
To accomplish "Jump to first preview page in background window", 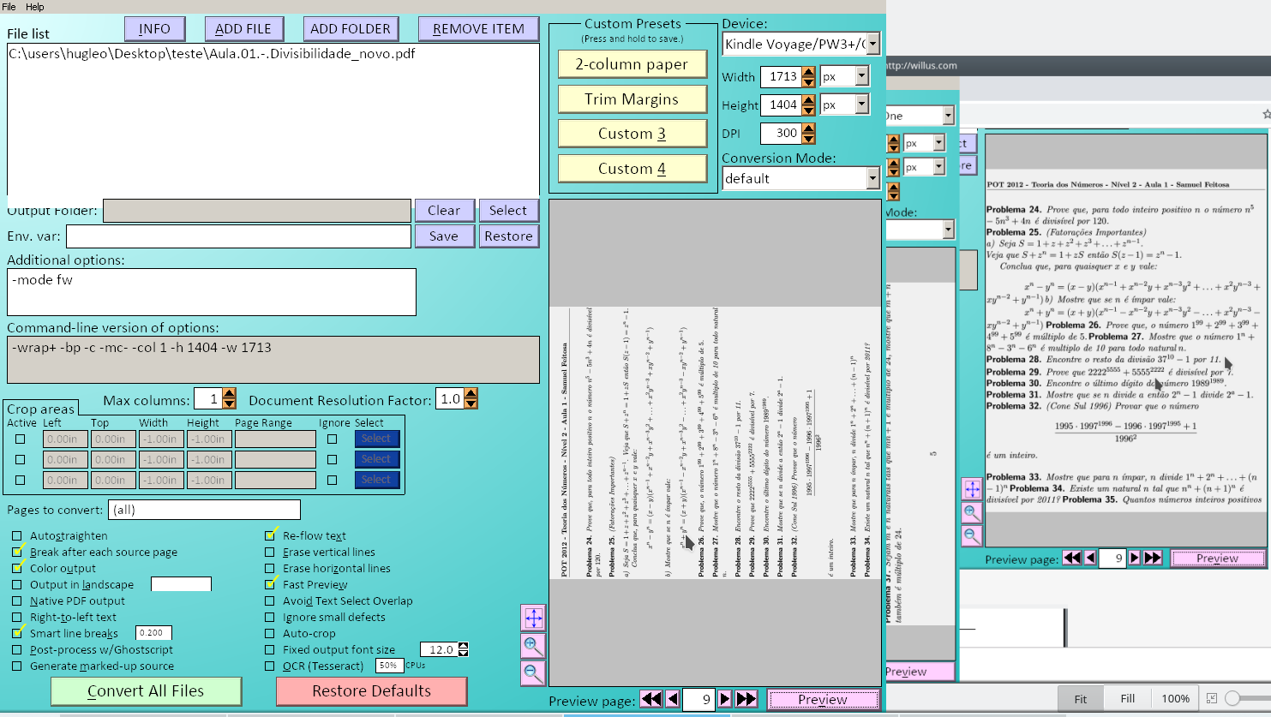I will click(x=1072, y=558).
